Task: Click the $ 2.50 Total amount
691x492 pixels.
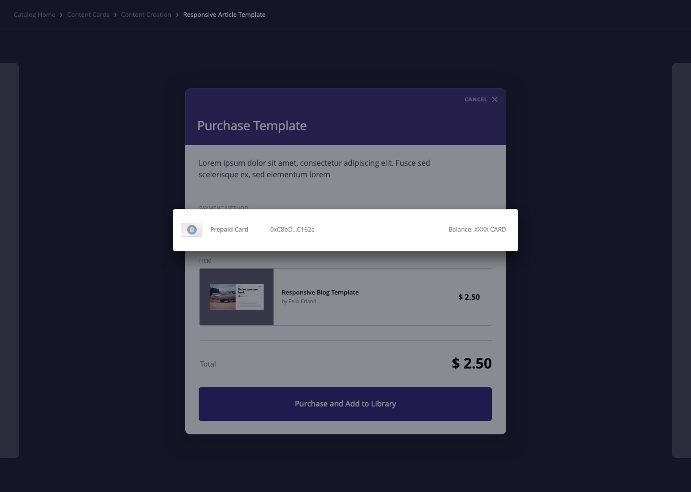Action: pos(471,363)
